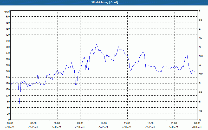Viewport: 208px width, 130px height.
Task: Select the 09:00 time label
Action: click(80, 123)
